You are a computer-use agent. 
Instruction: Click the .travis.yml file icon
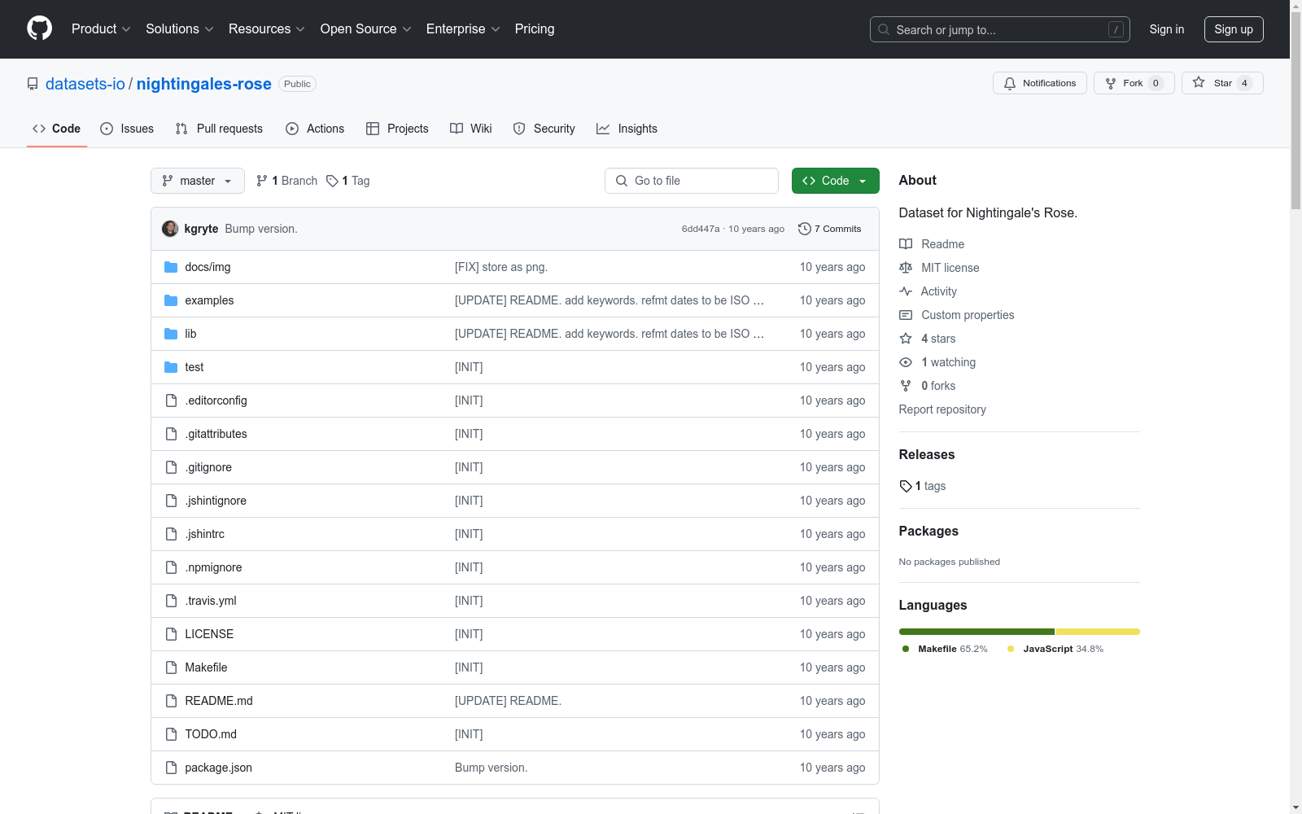click(171, 601)
